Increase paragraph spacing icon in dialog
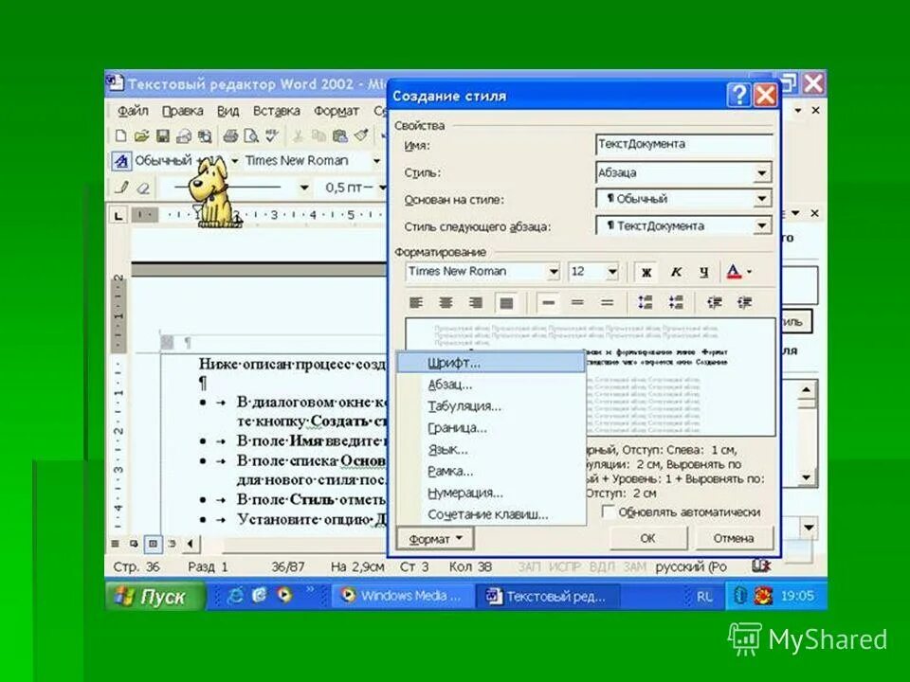Image resolution: width=910 pixels, height=682 pixels. tap(646, 302)
